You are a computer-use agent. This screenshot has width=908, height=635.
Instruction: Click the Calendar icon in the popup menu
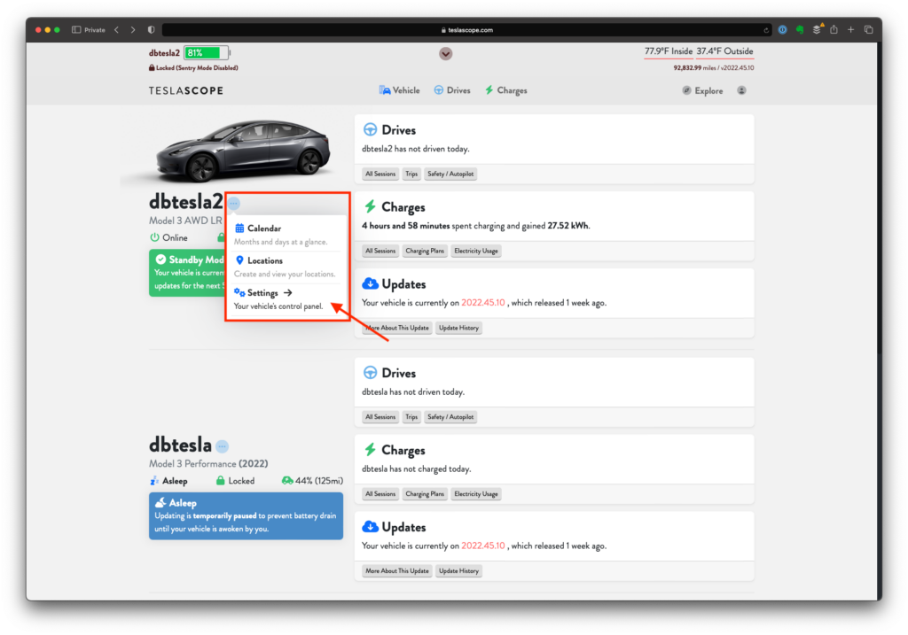(x=239, y=228)
